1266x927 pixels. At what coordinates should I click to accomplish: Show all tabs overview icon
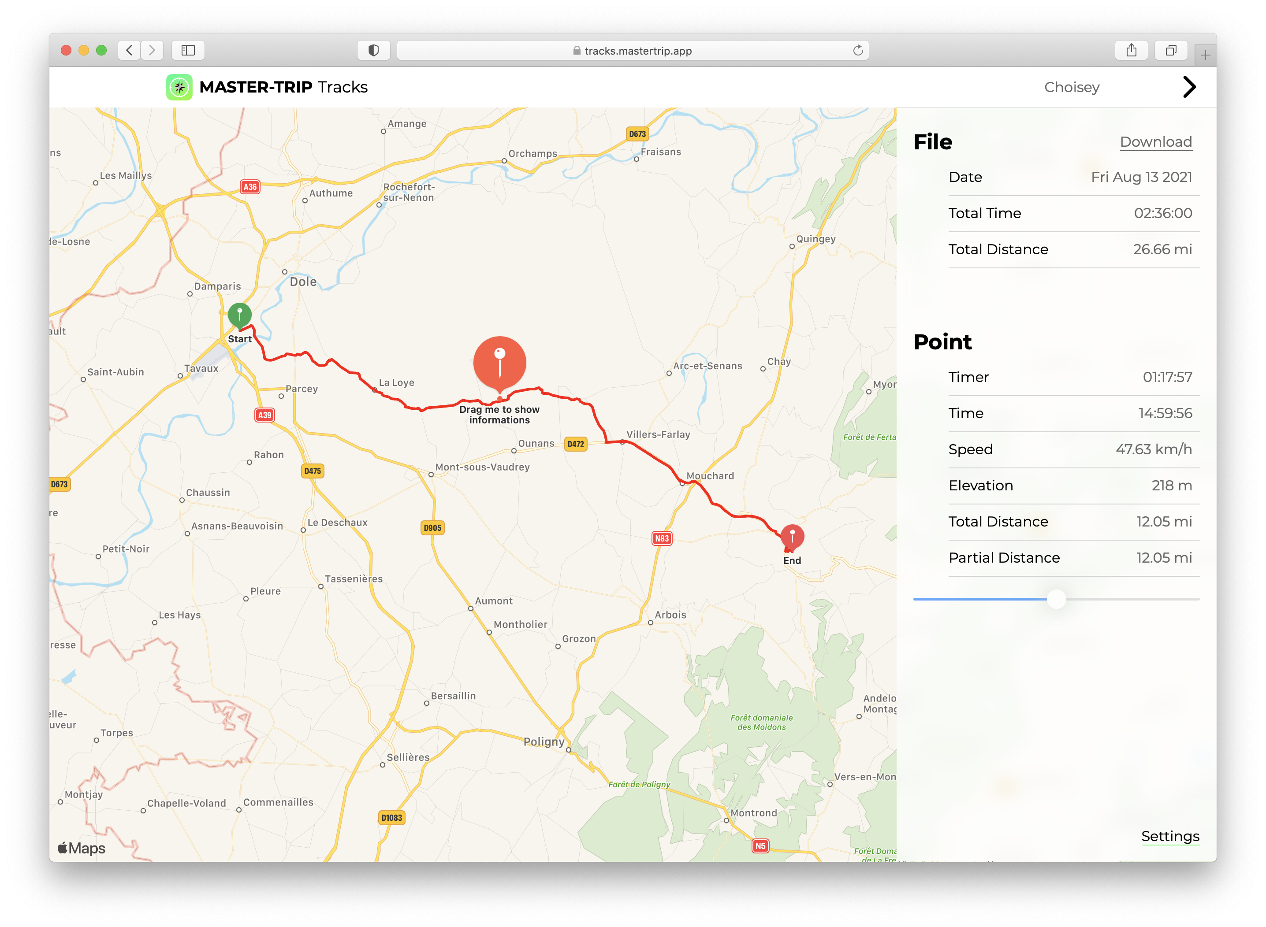pyautogui.click(x=1170, y=51)
